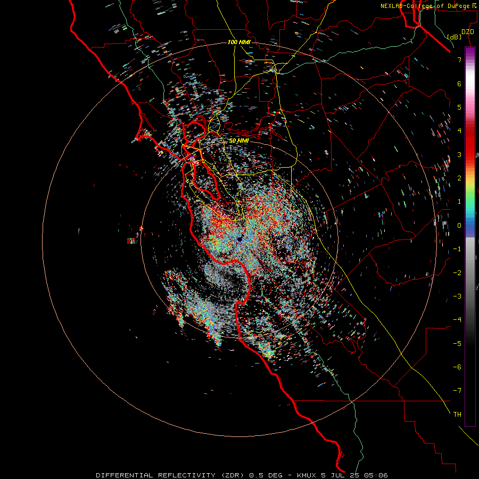Click the 2 value on color scale
Screen dimensions: 479x479
(459, 178)
